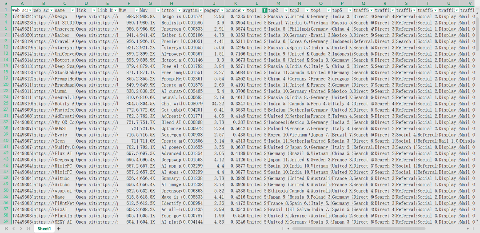This screenshot has height=233, width=480.
Task: Open filter dropdown for Muv column F
Action: 136,10
